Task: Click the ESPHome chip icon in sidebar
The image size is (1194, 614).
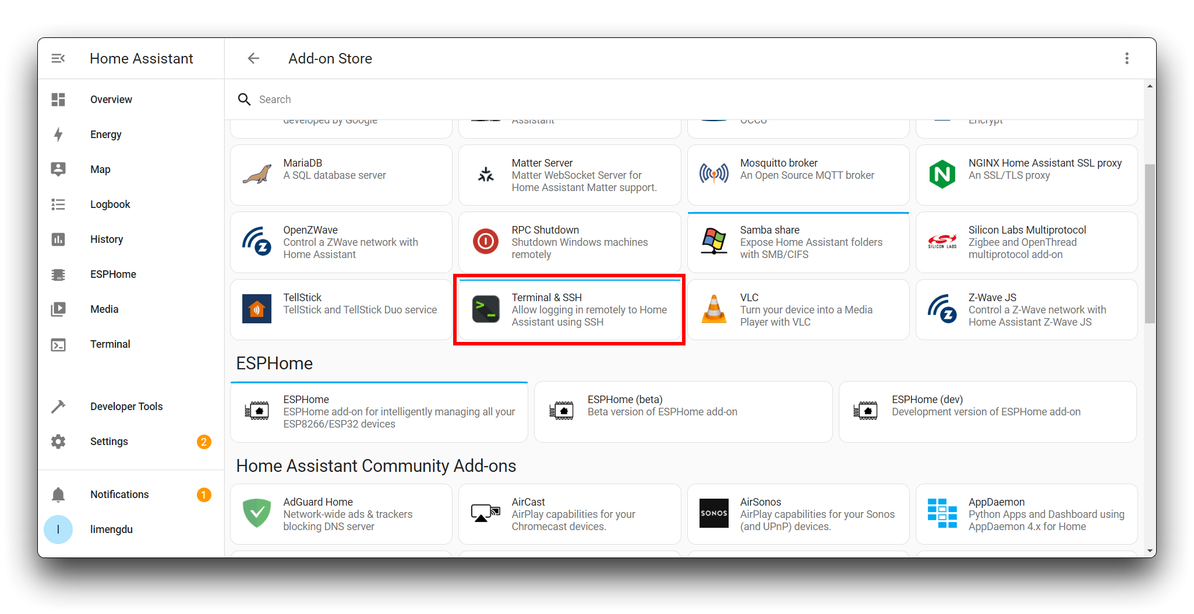Action: (x=58, y=274)
